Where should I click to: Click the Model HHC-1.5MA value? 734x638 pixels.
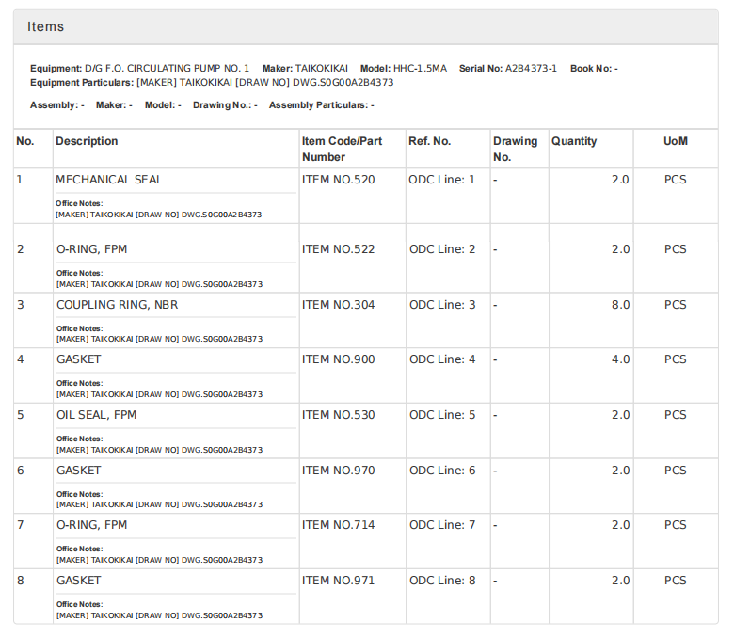tap(420, 69)
